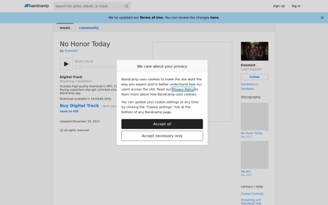Open the sign up link
The image size is (328, 205).
tap(279, 6)
